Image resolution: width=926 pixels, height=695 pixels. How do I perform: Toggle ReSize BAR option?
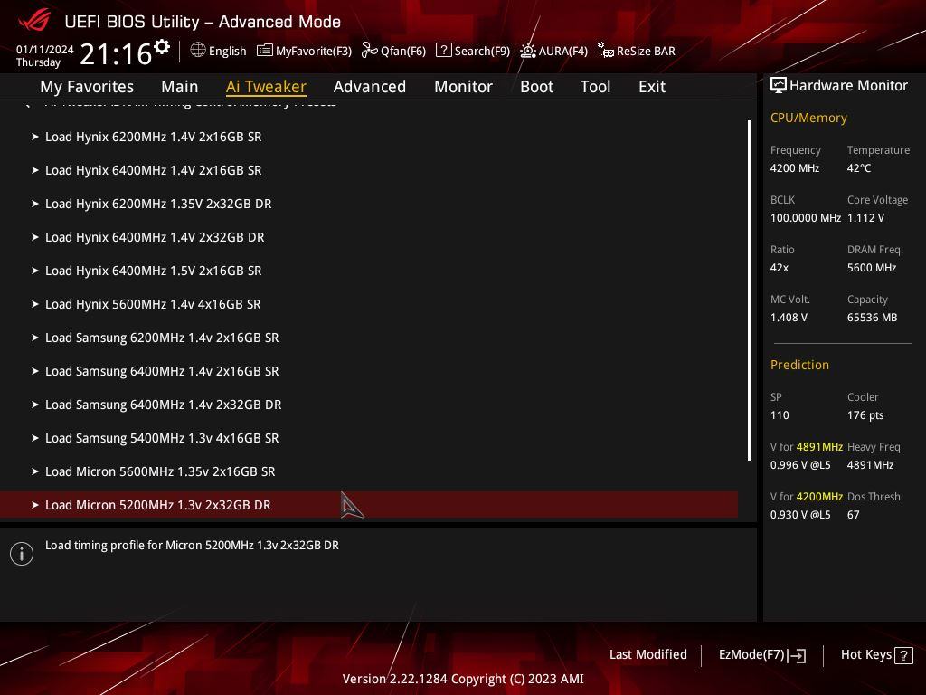(646, 51)
